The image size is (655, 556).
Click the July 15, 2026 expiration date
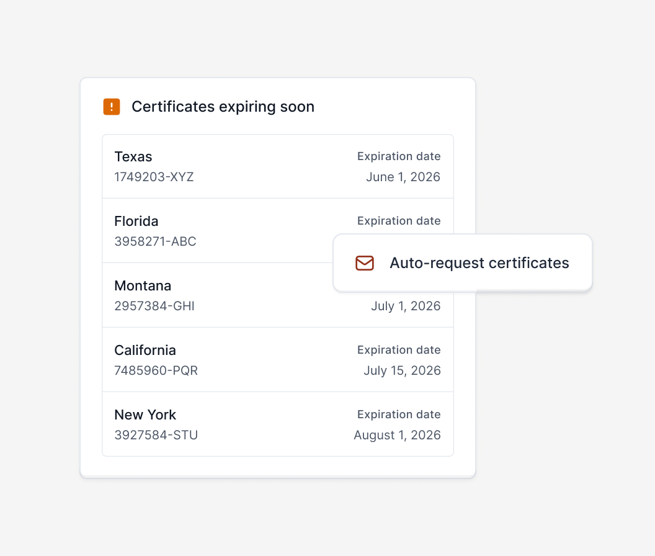pyautogui.click(x=402, y=370)
